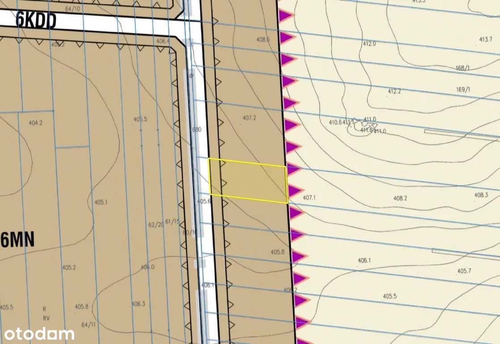Click elevation point 413.7
Viewport: 500px width, 344px height.
486,40
